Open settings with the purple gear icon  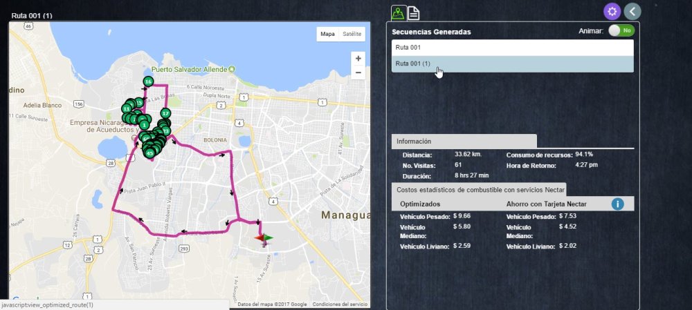click(x=612, y=12)
